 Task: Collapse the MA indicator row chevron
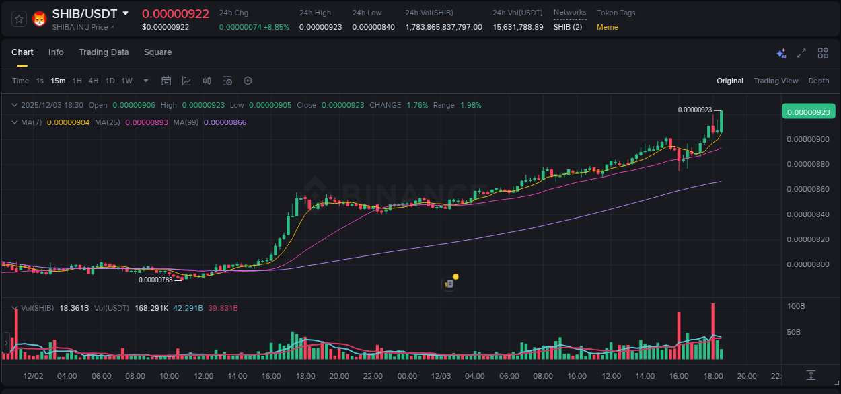pyautogui.click(x=13, y=122)
